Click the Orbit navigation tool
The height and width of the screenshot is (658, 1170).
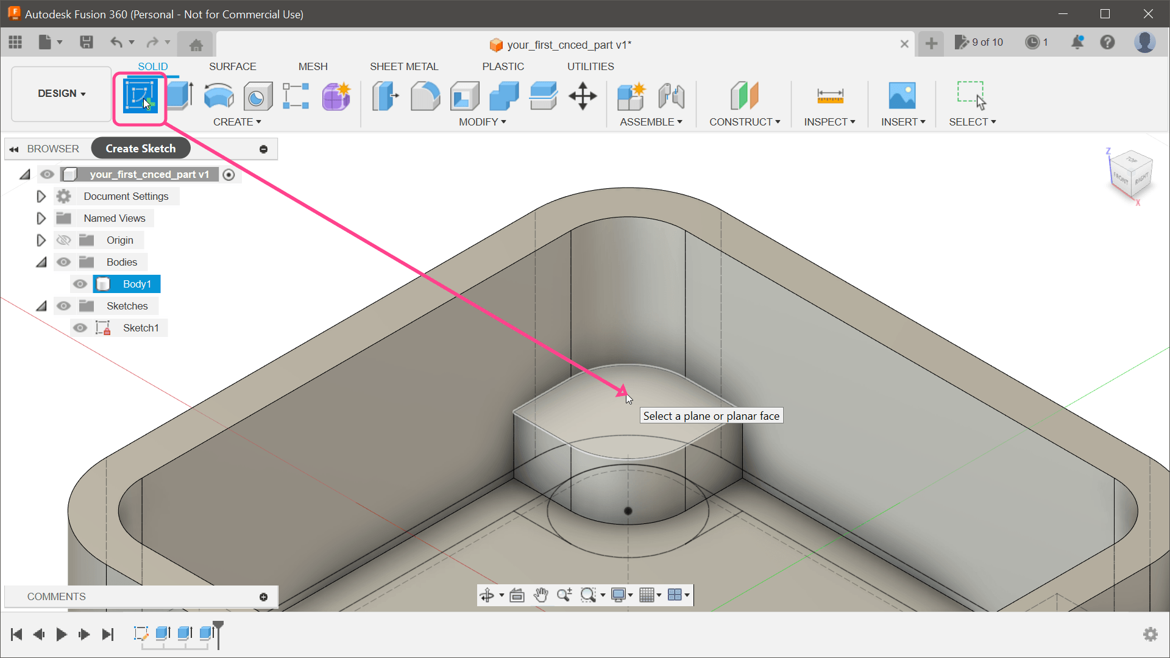tap(486, 595)
